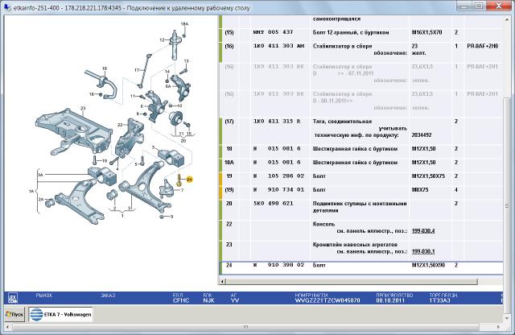515x335 pixels.
Task: Click Болт 12-гранный, с буртиком description
Action: pos(351,32)
